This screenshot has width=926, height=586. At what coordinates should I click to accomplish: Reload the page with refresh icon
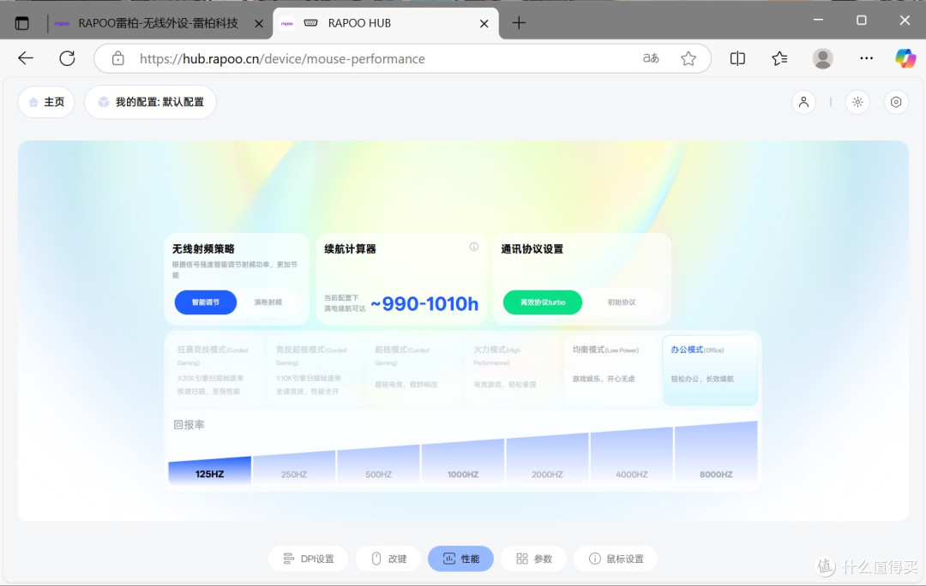pos(68,58)
